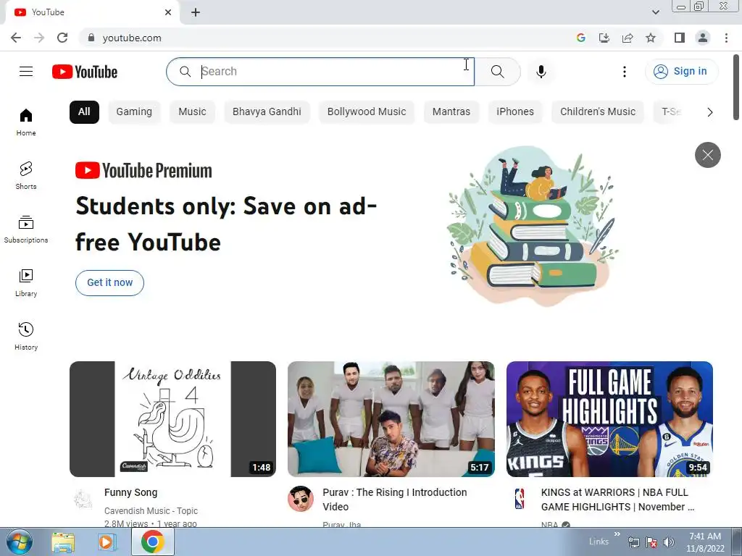View site lock information
The image size is (742, 556).
coord(91,38)
